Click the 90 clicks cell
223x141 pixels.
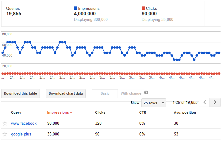tap(97, 134)
